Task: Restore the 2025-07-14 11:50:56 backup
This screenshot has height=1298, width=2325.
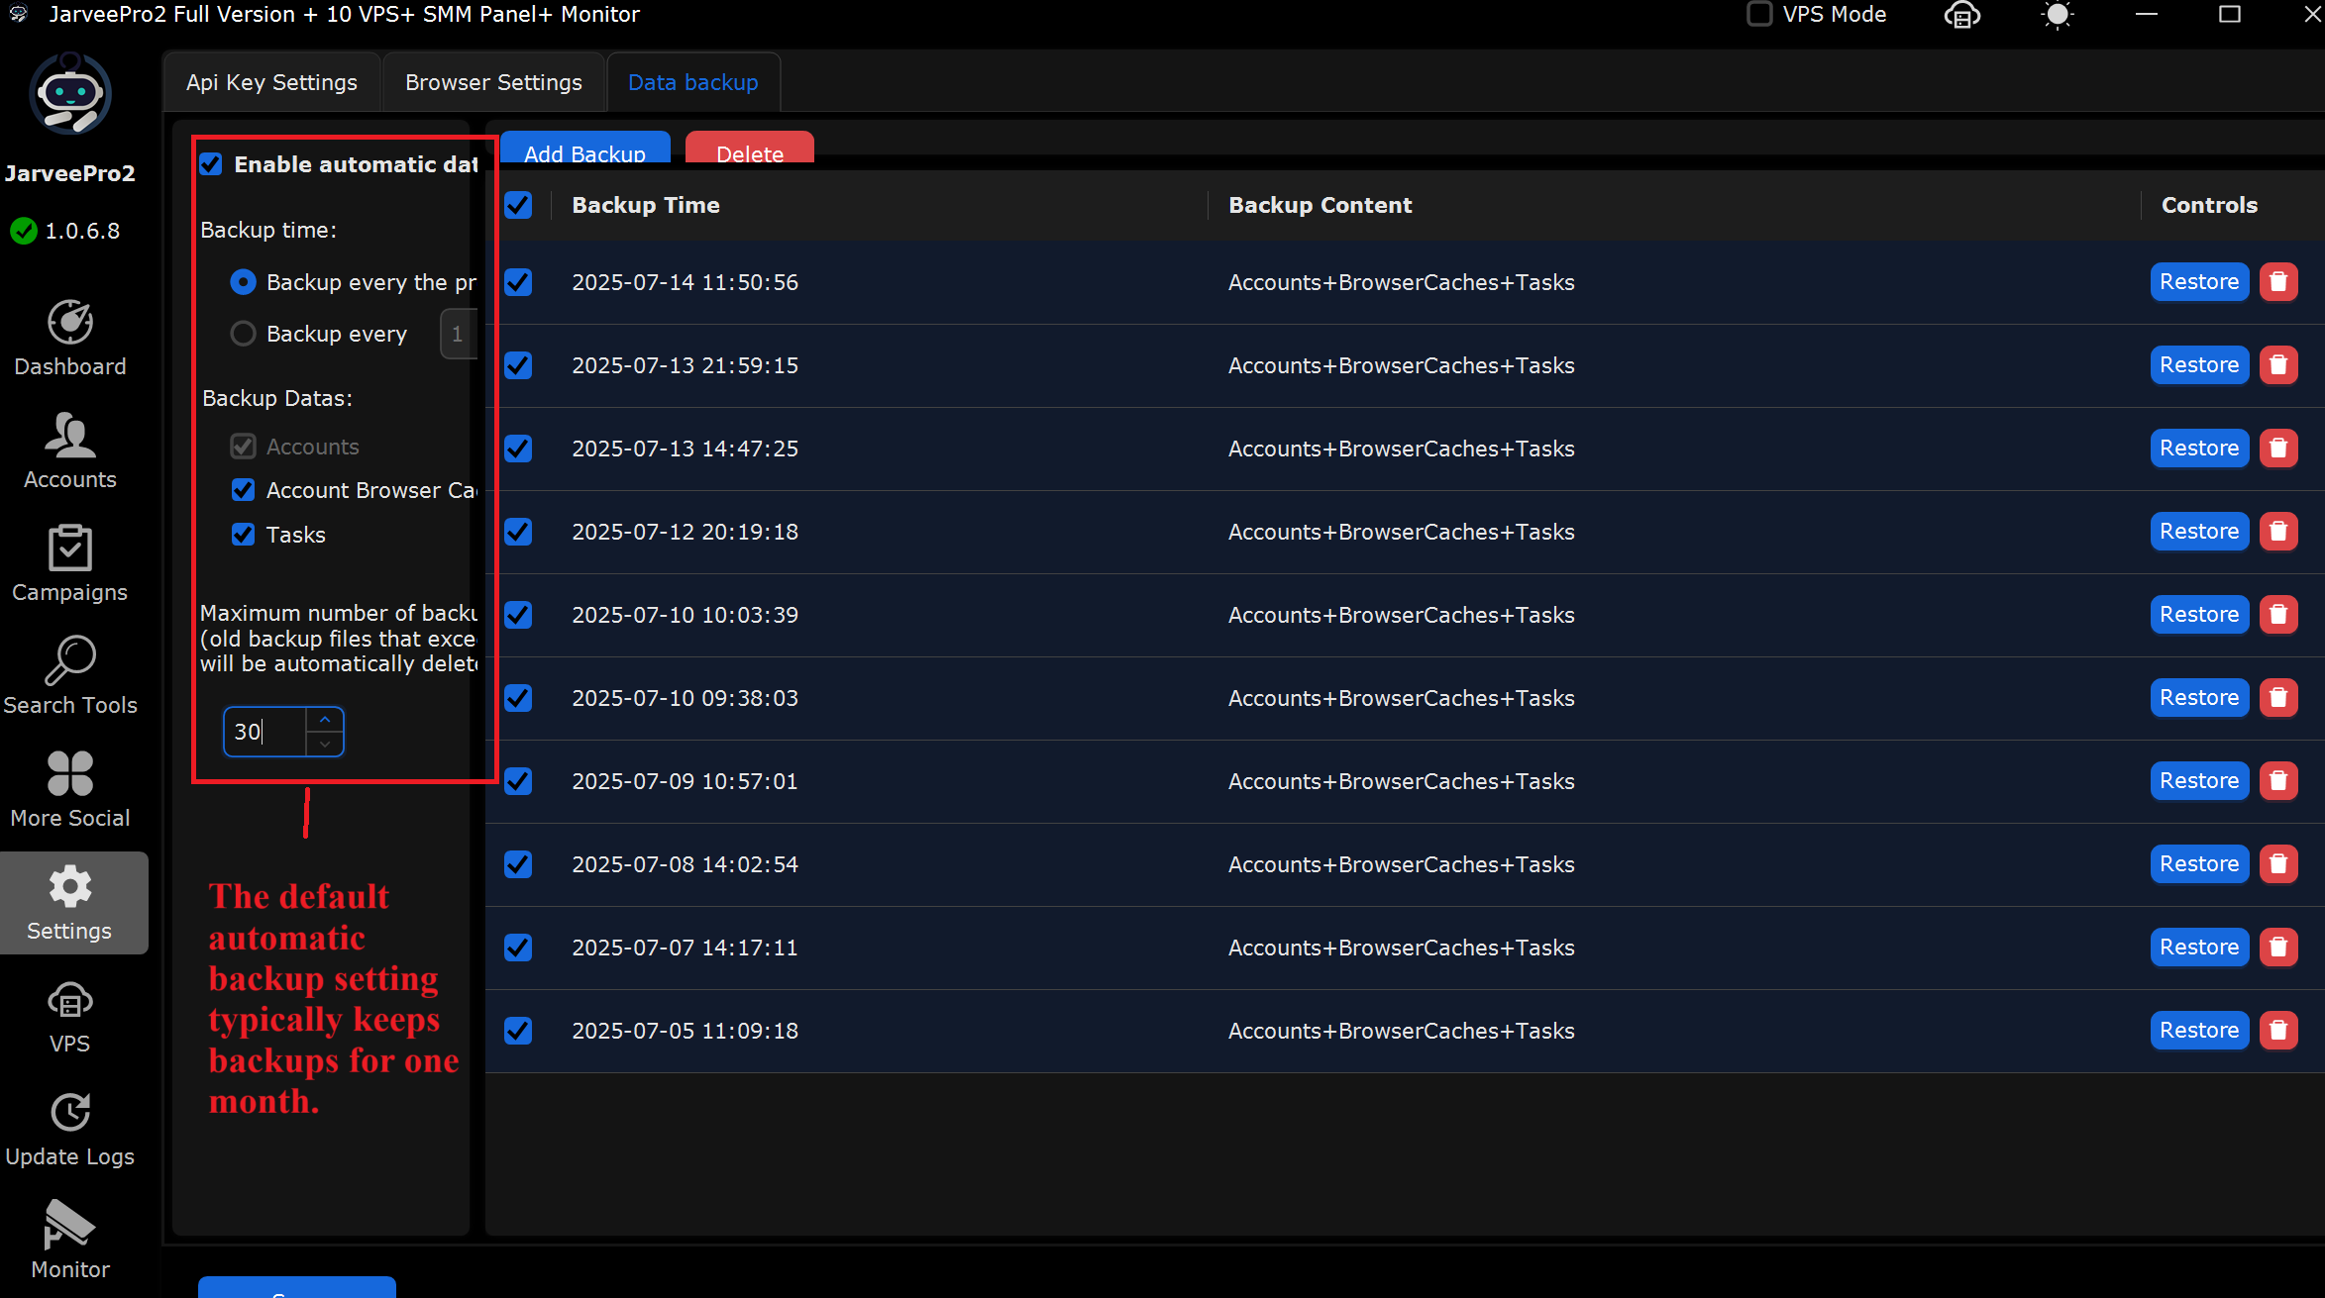Action: click(x=2199, y=282)
